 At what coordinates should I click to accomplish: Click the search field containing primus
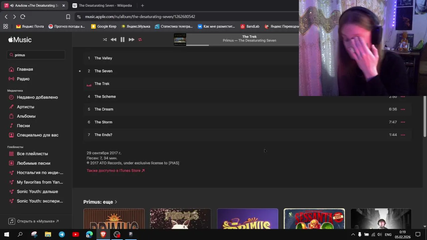[x=36, y=55]
